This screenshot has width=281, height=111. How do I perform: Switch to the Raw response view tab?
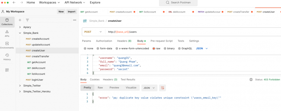coord(100,88)
